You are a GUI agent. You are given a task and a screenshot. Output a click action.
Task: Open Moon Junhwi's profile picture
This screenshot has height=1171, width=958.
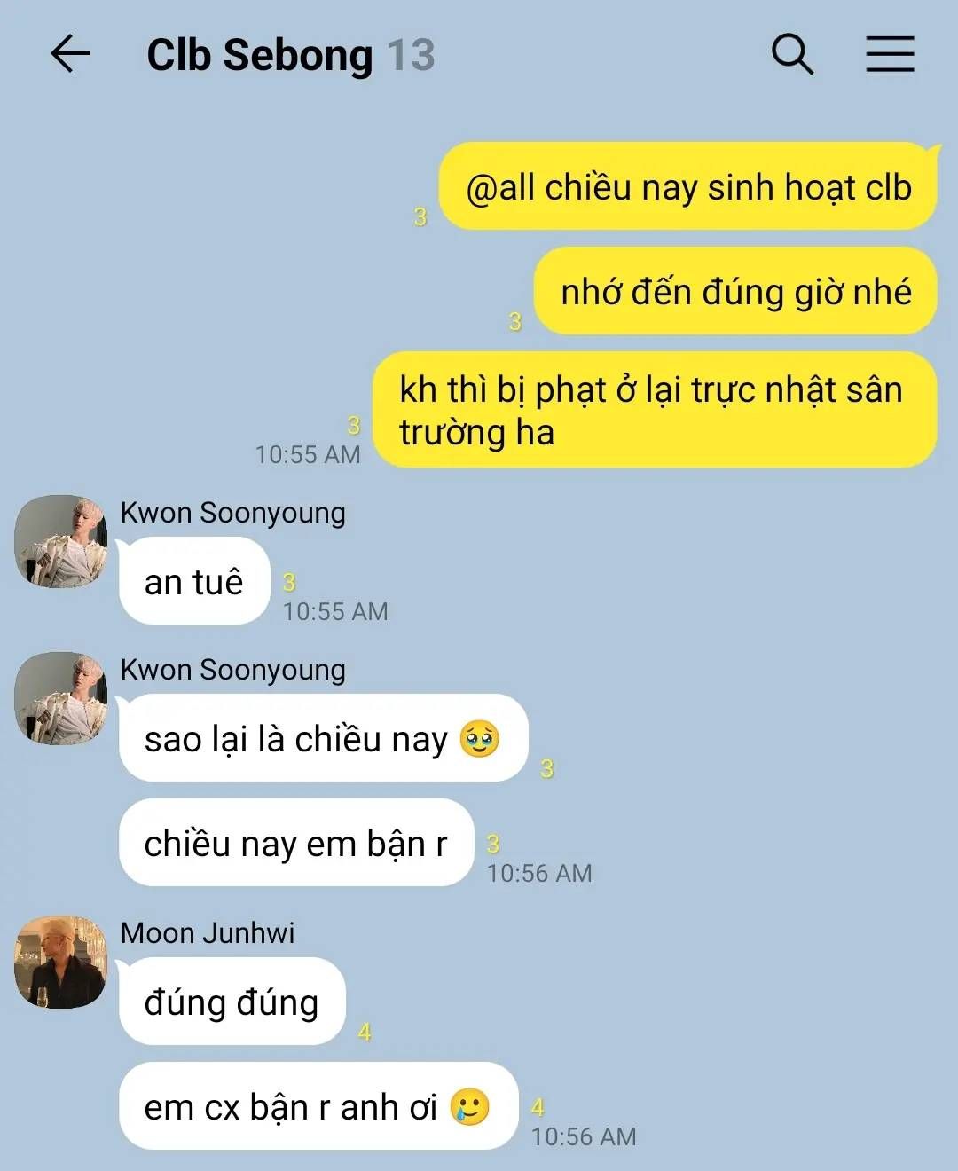[60, 962]
